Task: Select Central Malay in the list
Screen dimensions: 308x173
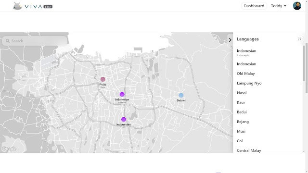Action: pyautogui.click(x=249, y=150)
